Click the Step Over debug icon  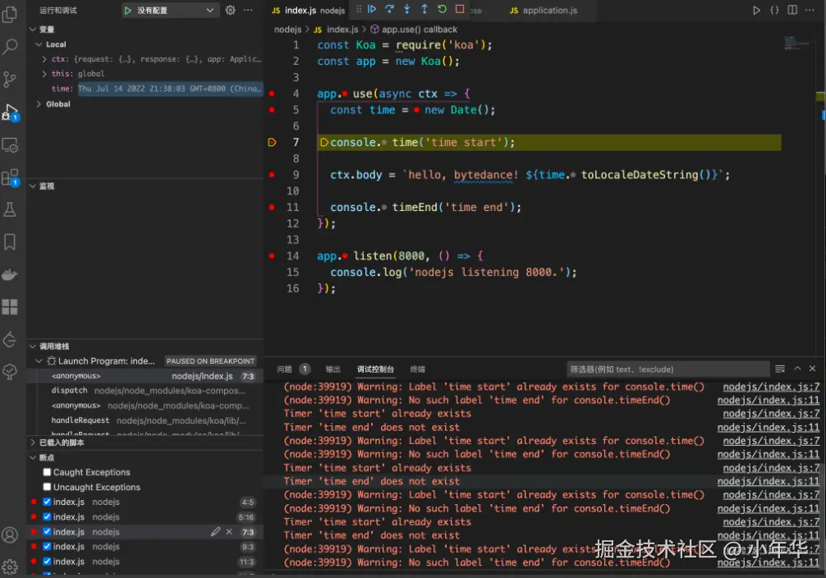pyautogui.click(x=389, y=9)
